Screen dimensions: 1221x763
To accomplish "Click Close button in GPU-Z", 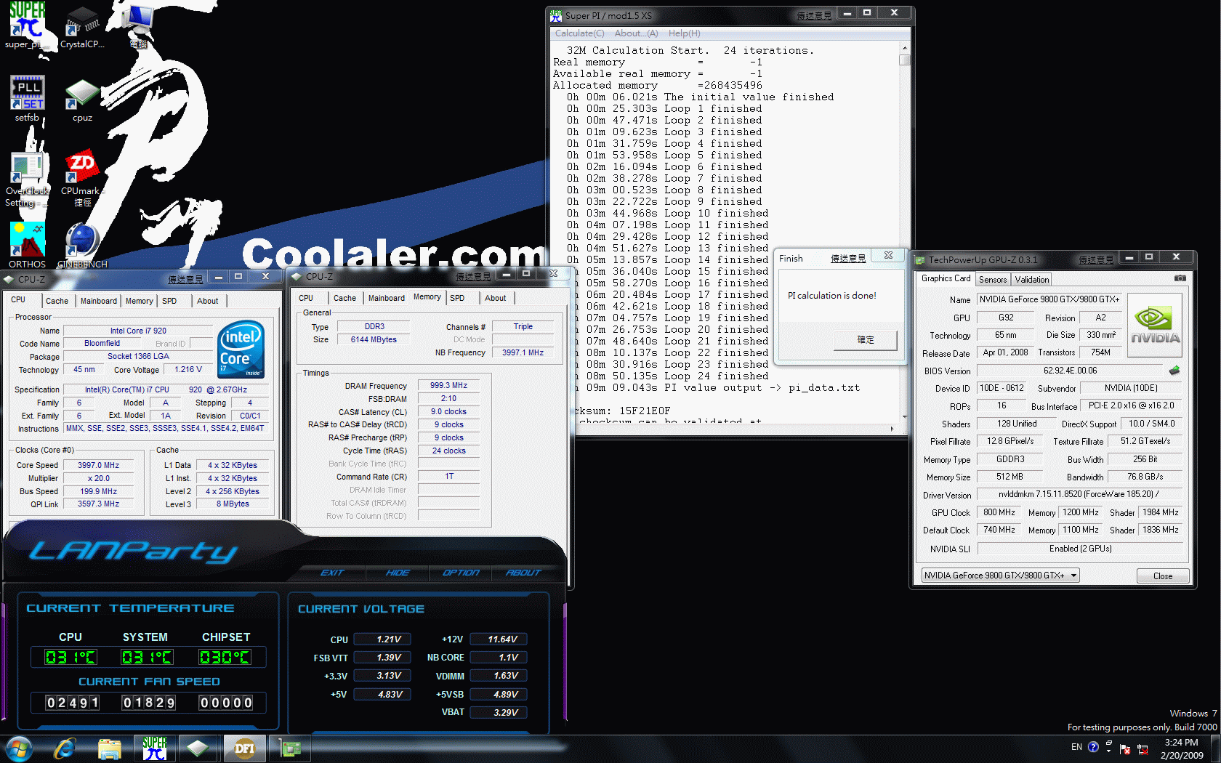I will click(x=1163, y=576).
